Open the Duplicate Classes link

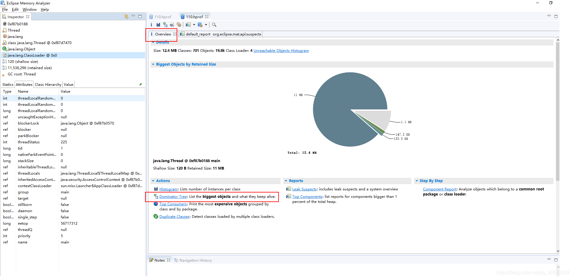click(174, 217)
